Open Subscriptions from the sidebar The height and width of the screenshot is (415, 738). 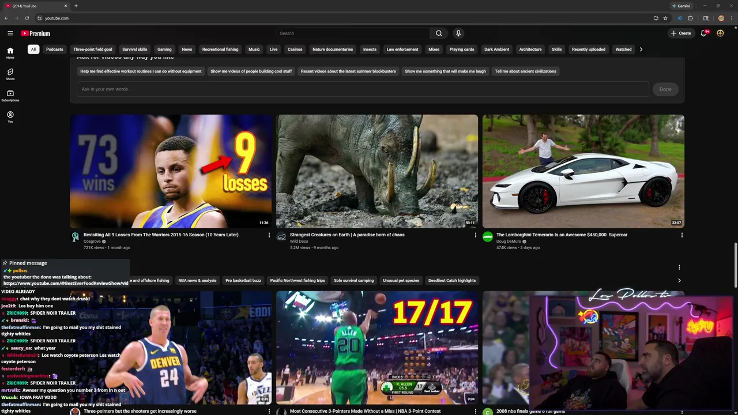[x=10, y=96]
